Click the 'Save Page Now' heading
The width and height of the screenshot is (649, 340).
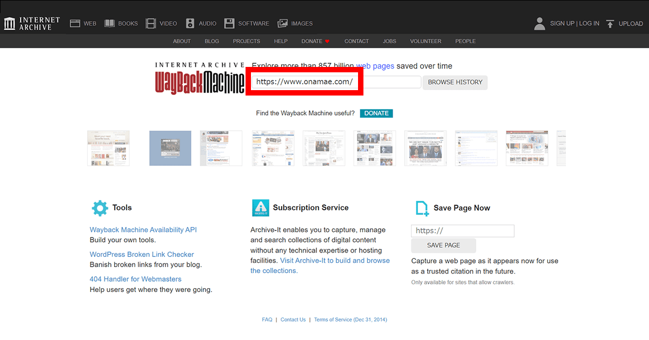tap(462, 208)
